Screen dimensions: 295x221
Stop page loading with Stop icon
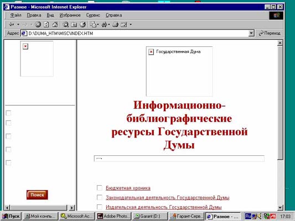click(x=38, y=24)
